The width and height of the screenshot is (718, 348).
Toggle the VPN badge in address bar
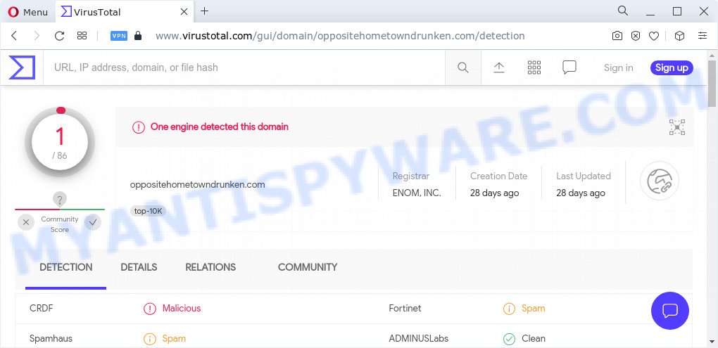tap(119, 36)
